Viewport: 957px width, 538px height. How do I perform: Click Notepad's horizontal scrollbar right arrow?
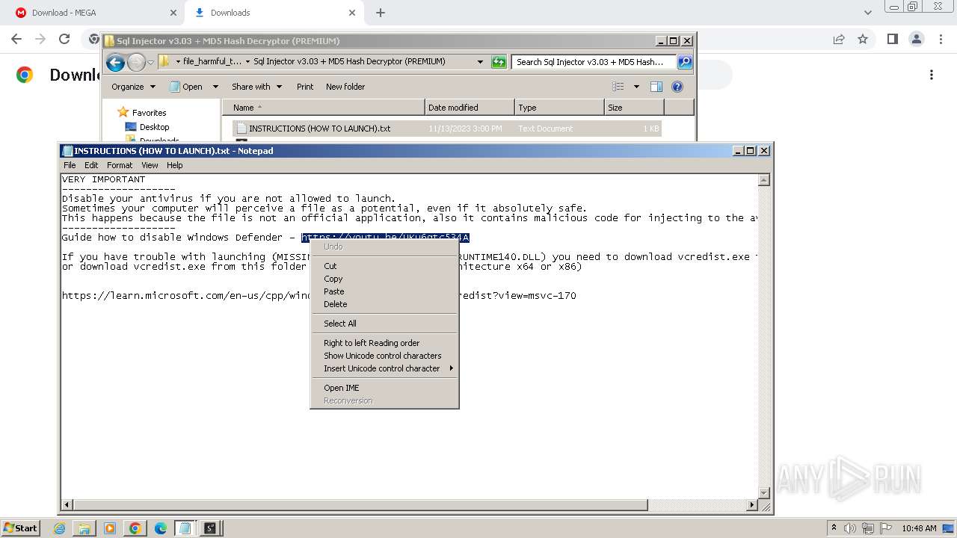click(x=752, y=505)
